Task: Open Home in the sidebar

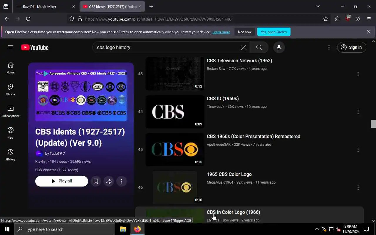Action: 11,68
